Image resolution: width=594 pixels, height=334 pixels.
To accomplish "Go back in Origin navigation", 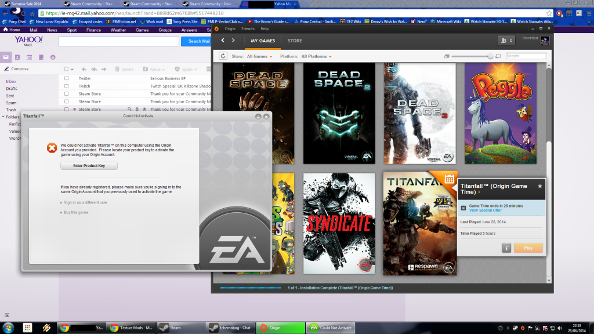I will click(x=223, y=41).
